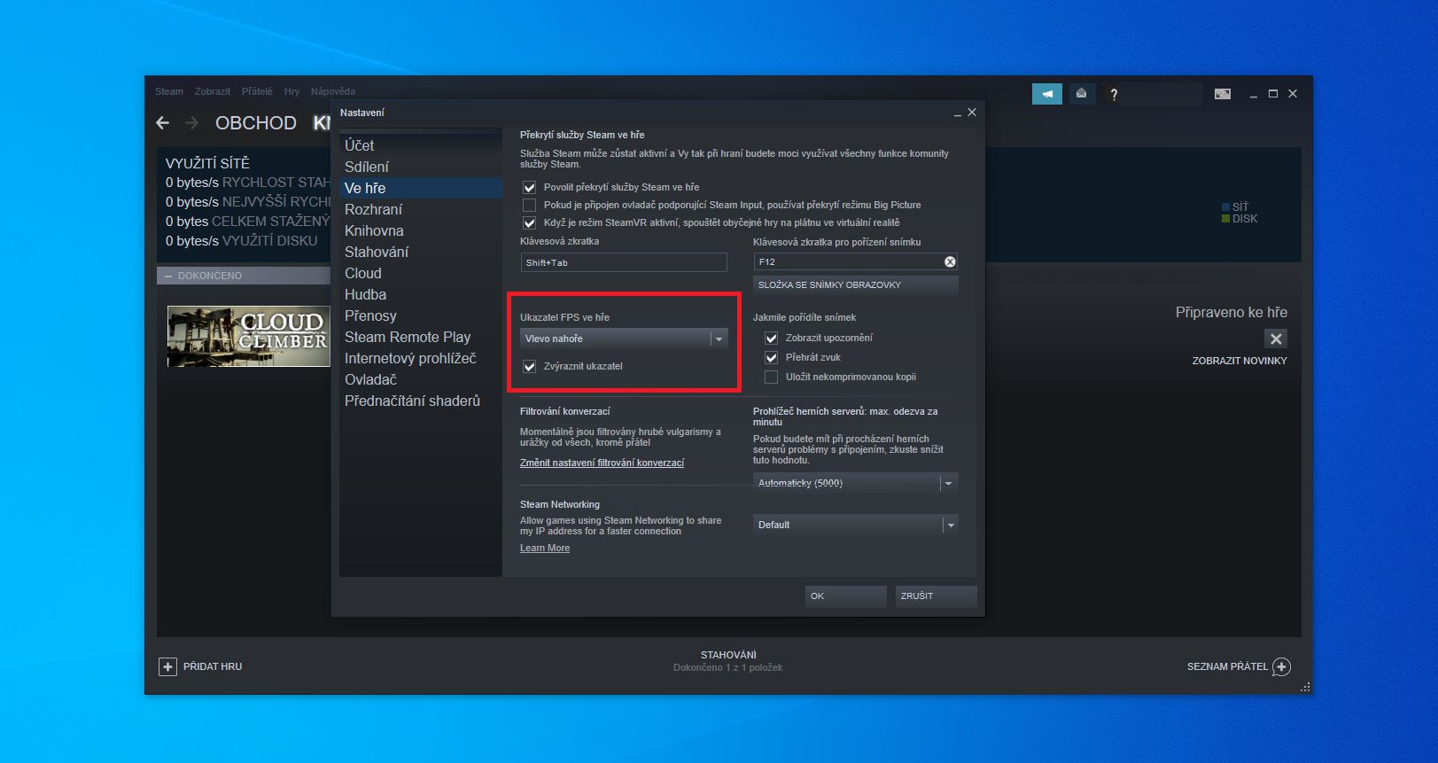This screenshot has height=763, width=1438.
Task: Click the forward arrow in Steam window
Action: (191, 123)
